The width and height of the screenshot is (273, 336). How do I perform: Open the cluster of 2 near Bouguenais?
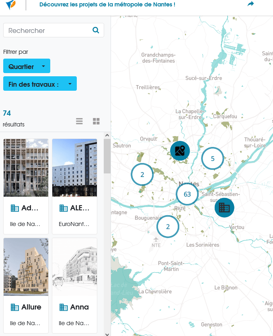(168, 226)
